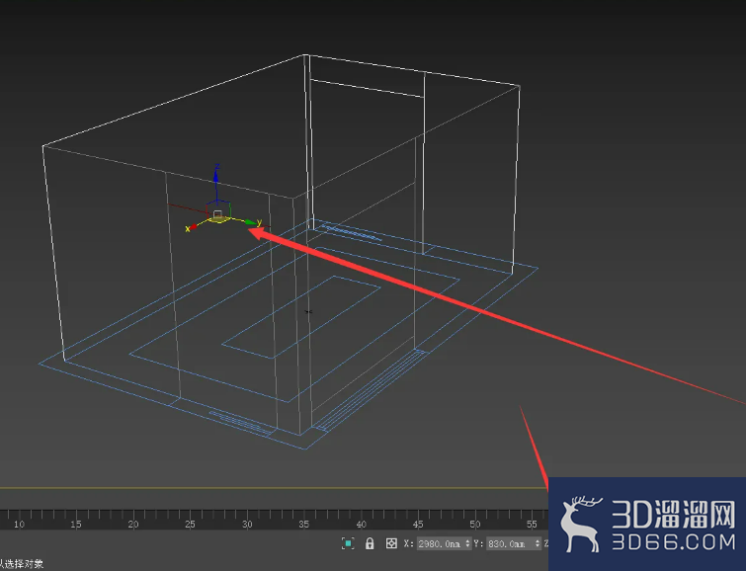Click frame 55 on the timeline
This screenshot has height=571, width=746.
click(x=532, y=524)
